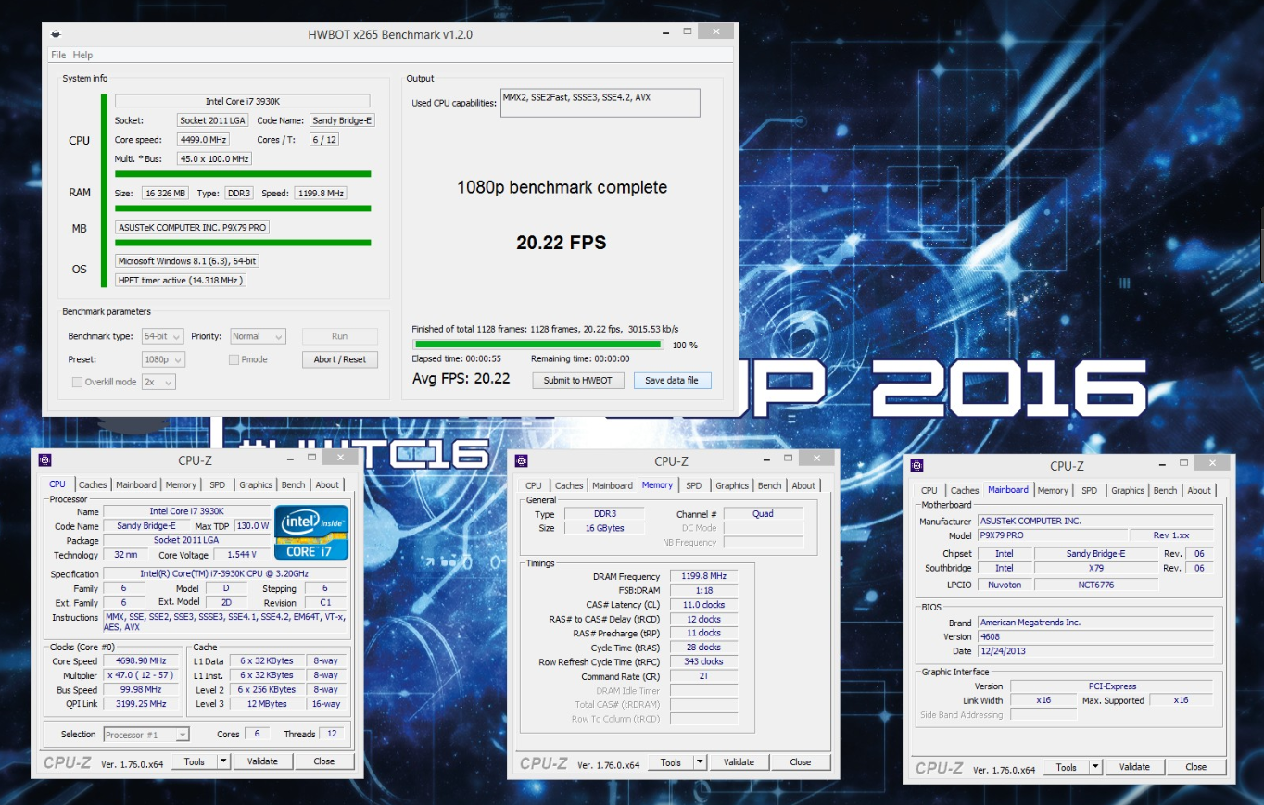
Task: Select Graphics tab in right CPU-Z window
Action: click(1128, 491)
